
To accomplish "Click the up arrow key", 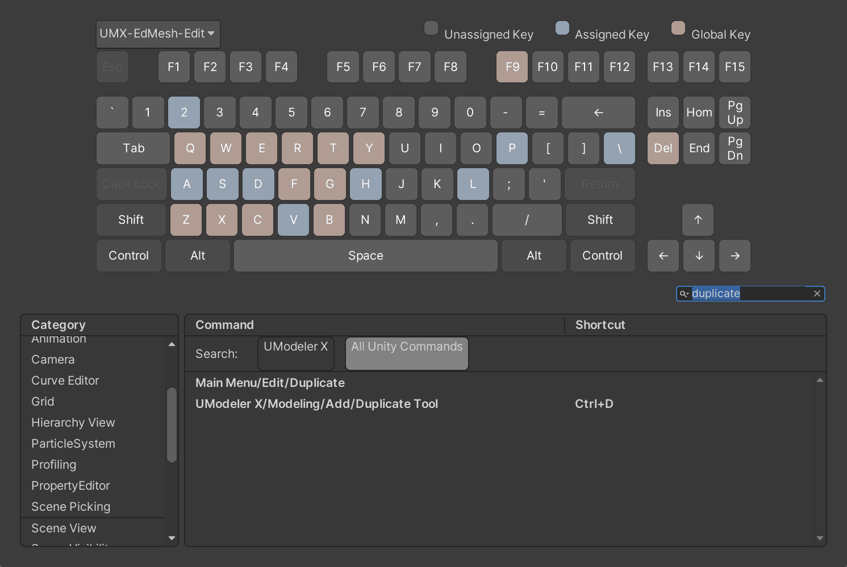I will click(698, 220).
